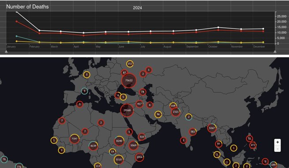Screen dimensions: 289x168
Task: Click the zoom in plus button
Action: pos(278,142)
